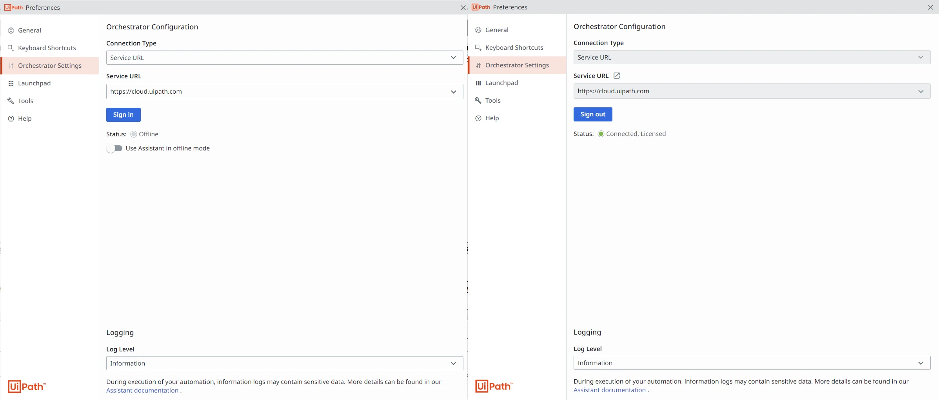This screenshot has height=400, width=939.
Task: Open the Assistant documentation link in the offline window
Action: (142, 391)
